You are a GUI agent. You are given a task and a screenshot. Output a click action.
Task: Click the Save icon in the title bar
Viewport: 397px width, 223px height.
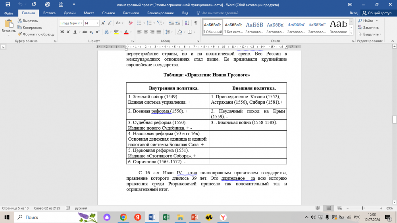click(x=8, y=4)
